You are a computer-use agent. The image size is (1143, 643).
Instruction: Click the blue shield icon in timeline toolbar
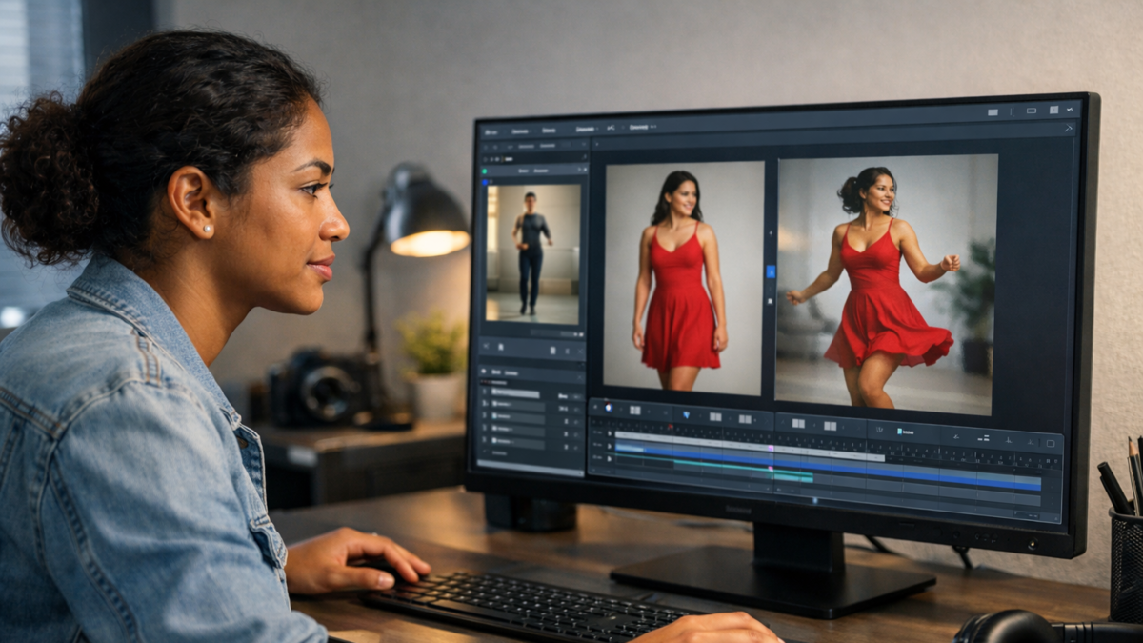(x=688, y=414)
